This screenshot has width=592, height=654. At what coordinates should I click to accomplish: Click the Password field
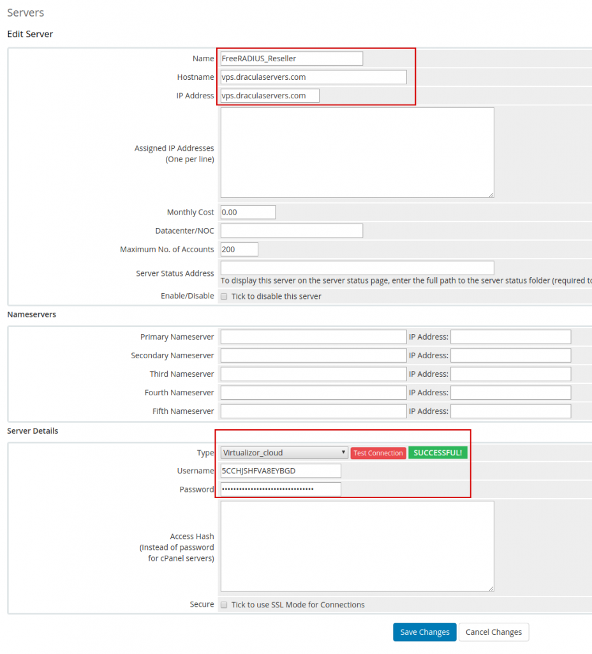tap(281, 489)
